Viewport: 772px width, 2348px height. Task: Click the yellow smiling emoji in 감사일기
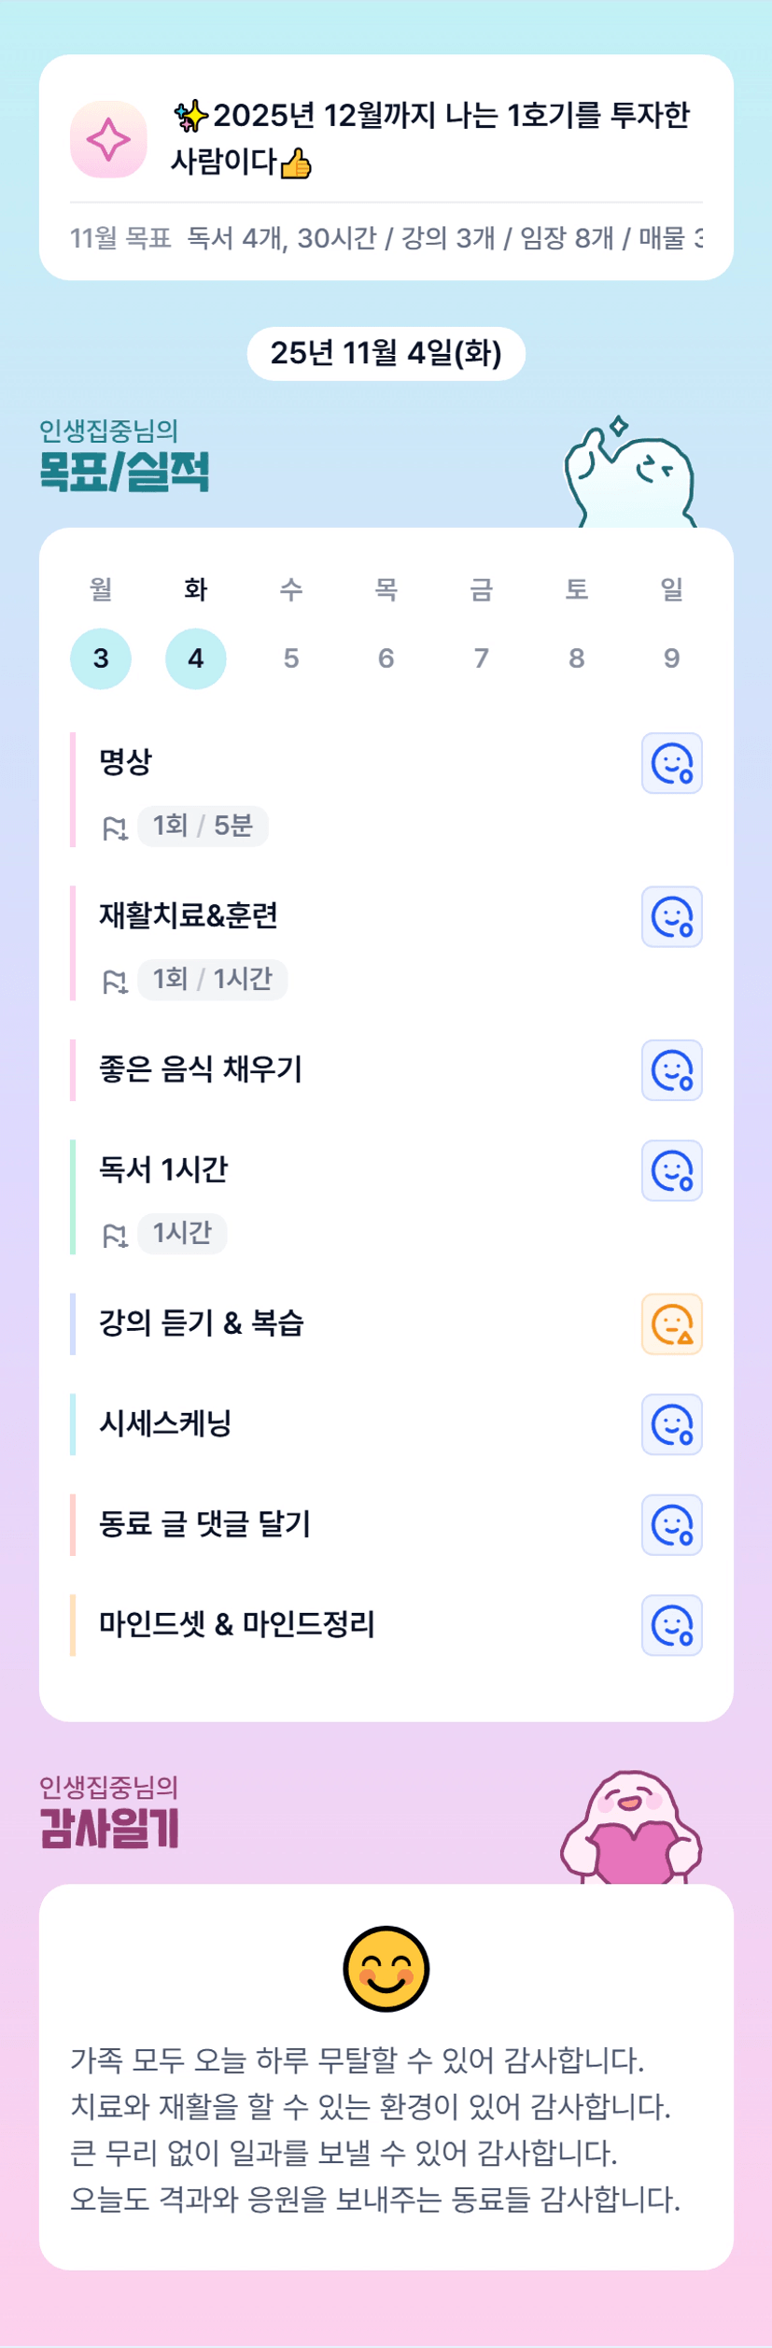(x=386, y=1968)
